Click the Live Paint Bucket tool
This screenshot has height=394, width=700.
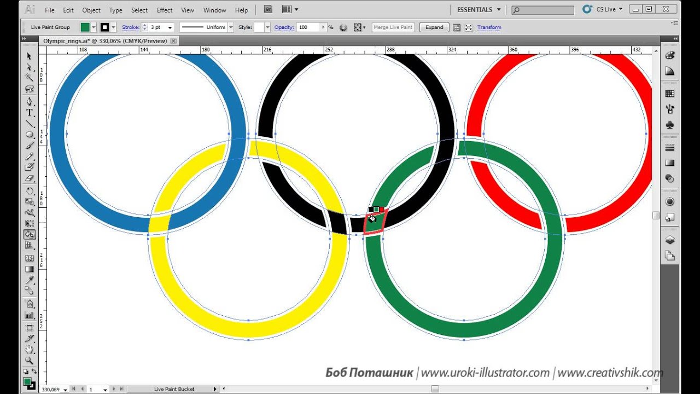(x=29, y=235)
